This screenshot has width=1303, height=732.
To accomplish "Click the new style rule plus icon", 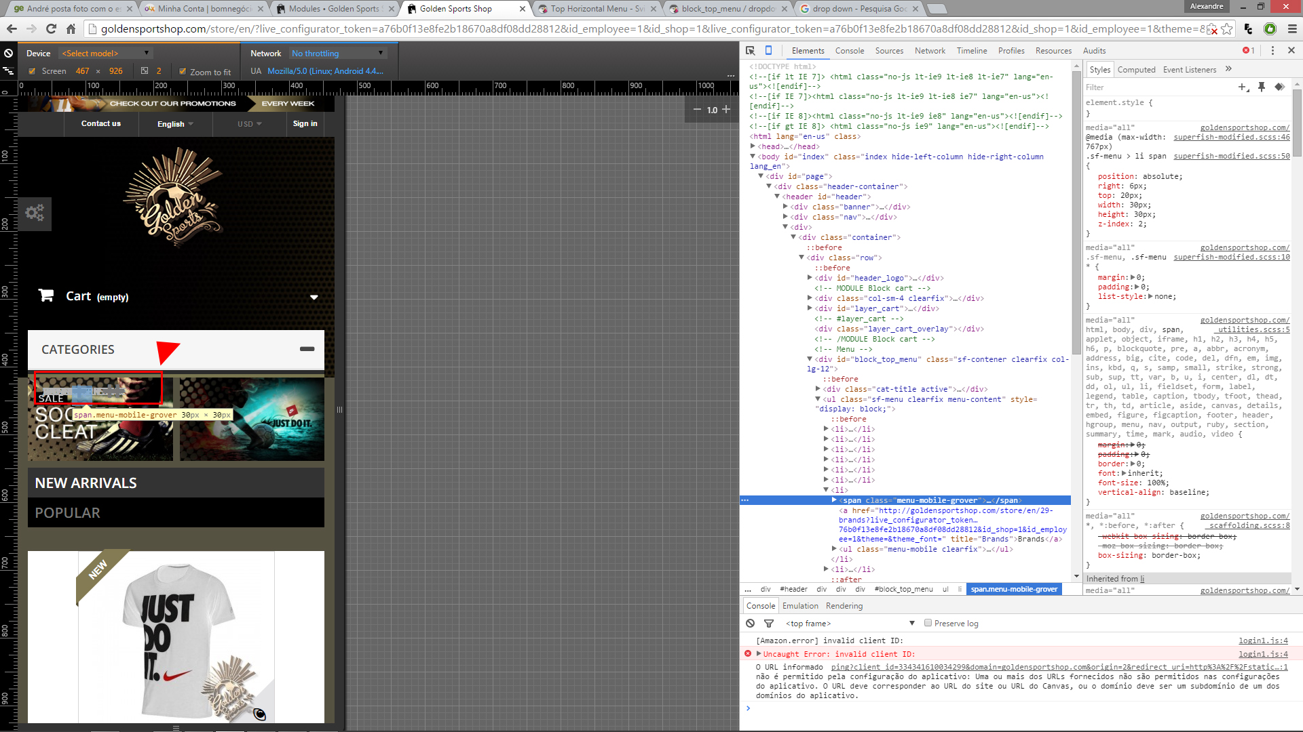I will (x=1242, y=87).
